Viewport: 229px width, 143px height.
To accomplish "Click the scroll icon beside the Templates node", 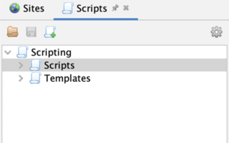I will tap(35, 78).
